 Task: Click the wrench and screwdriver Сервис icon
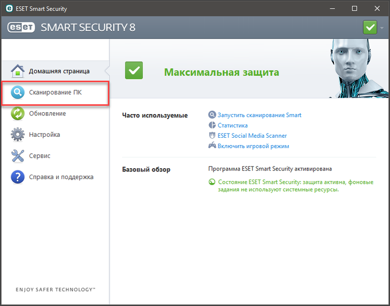pos(18,156)
